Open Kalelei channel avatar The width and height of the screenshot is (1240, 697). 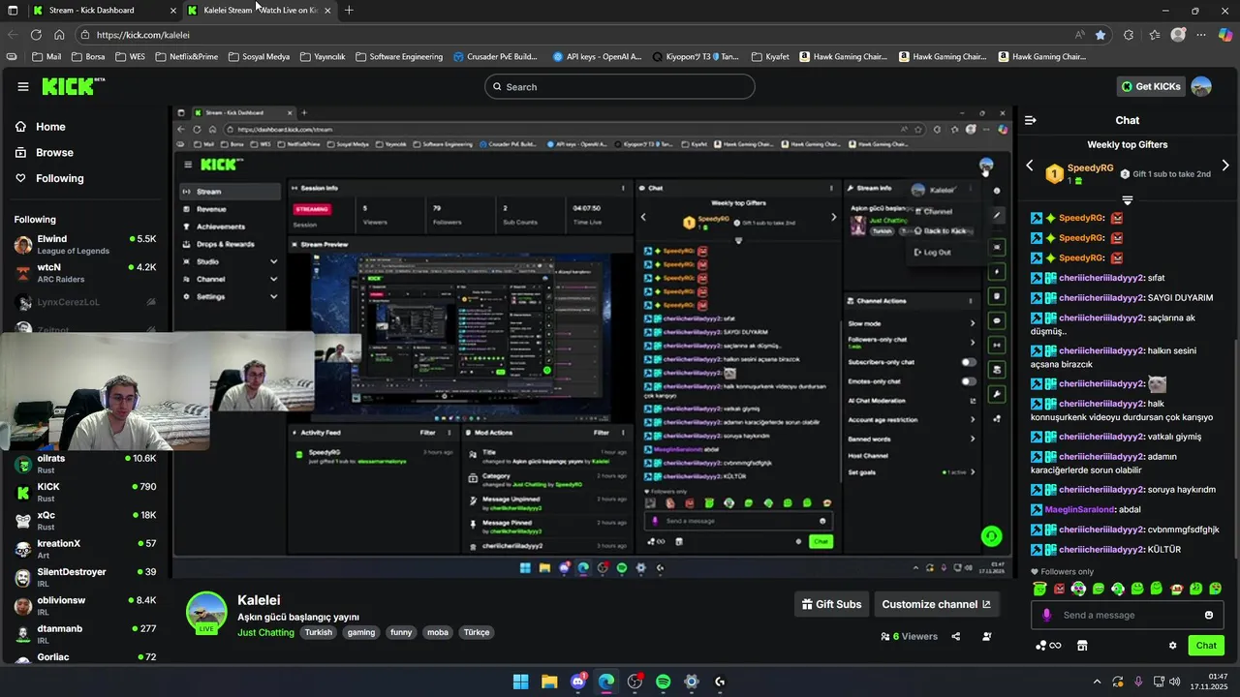click(x=206, y=613)
